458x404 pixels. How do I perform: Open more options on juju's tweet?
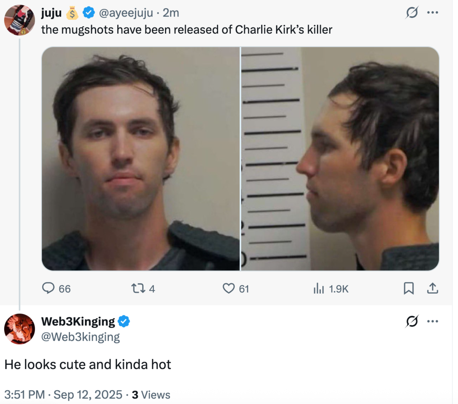click(x=433, y=13)
